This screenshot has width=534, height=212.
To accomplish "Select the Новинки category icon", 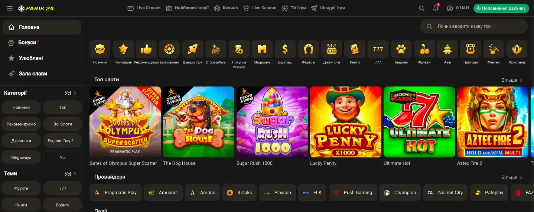I will click(100, 49).
